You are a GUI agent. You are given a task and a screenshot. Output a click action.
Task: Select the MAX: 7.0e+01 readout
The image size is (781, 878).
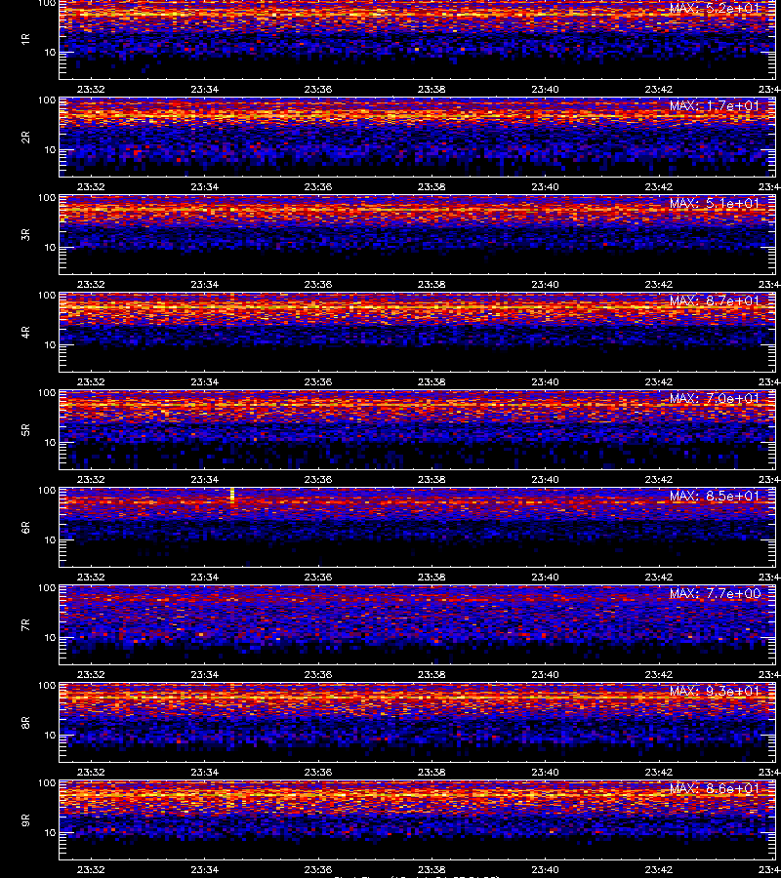(715, 398)
